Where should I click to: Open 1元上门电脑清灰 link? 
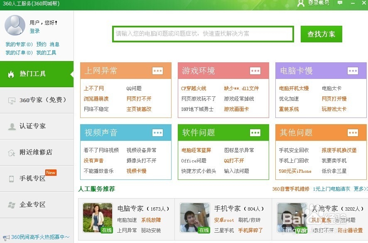click(331, 189)
